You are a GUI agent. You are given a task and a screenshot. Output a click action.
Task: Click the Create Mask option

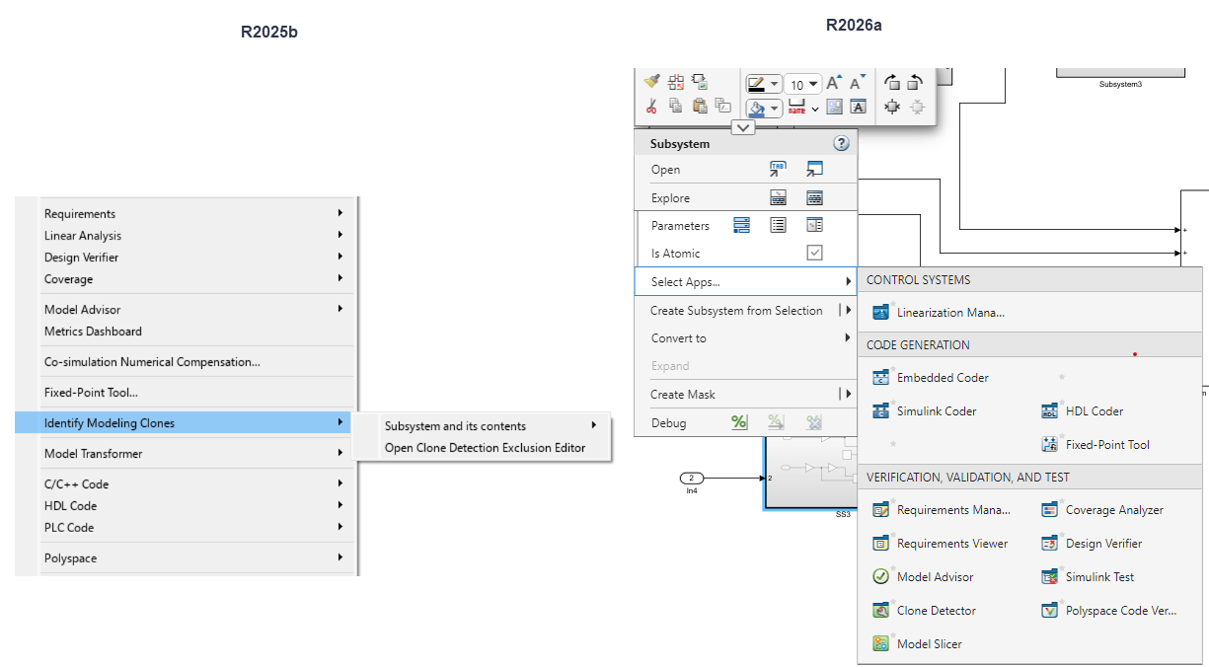(x=683, y=394)
